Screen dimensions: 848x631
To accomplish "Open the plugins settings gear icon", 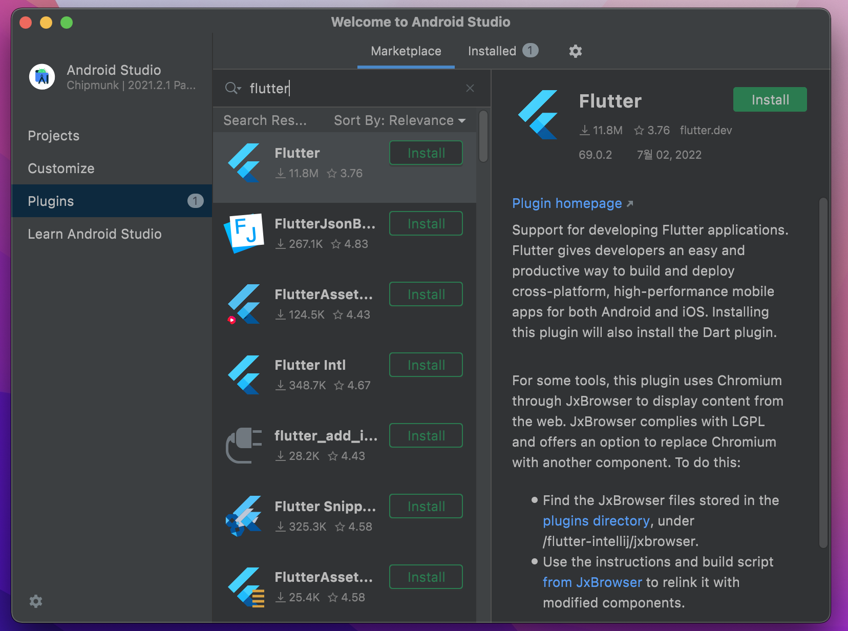I will 576,51.
